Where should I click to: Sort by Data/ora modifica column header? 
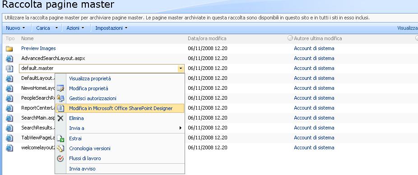pyautogui.click(x=207, y=38)
